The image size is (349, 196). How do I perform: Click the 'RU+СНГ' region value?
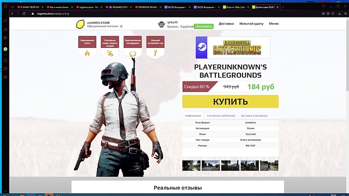(x=250, y=146)
